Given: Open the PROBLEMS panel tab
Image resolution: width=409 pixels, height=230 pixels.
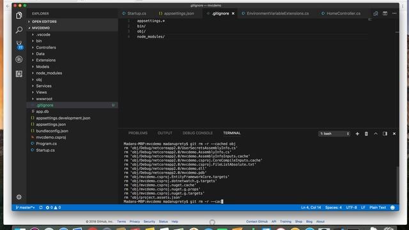Looking at the screenshot, I should (138, 134).
